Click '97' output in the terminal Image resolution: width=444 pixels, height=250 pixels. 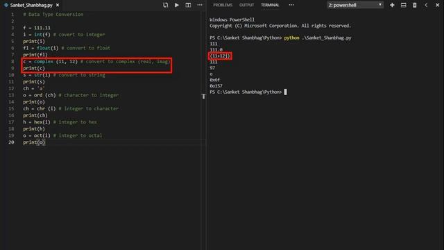click(212, 68)
